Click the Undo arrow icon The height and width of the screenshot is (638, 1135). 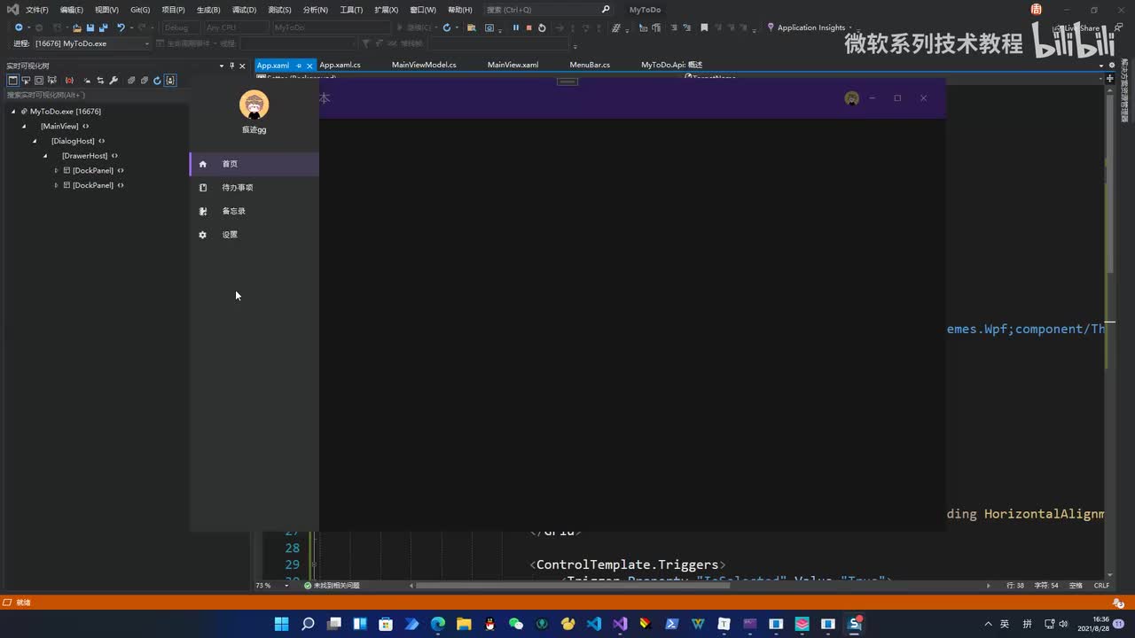[x=121, y=27]
